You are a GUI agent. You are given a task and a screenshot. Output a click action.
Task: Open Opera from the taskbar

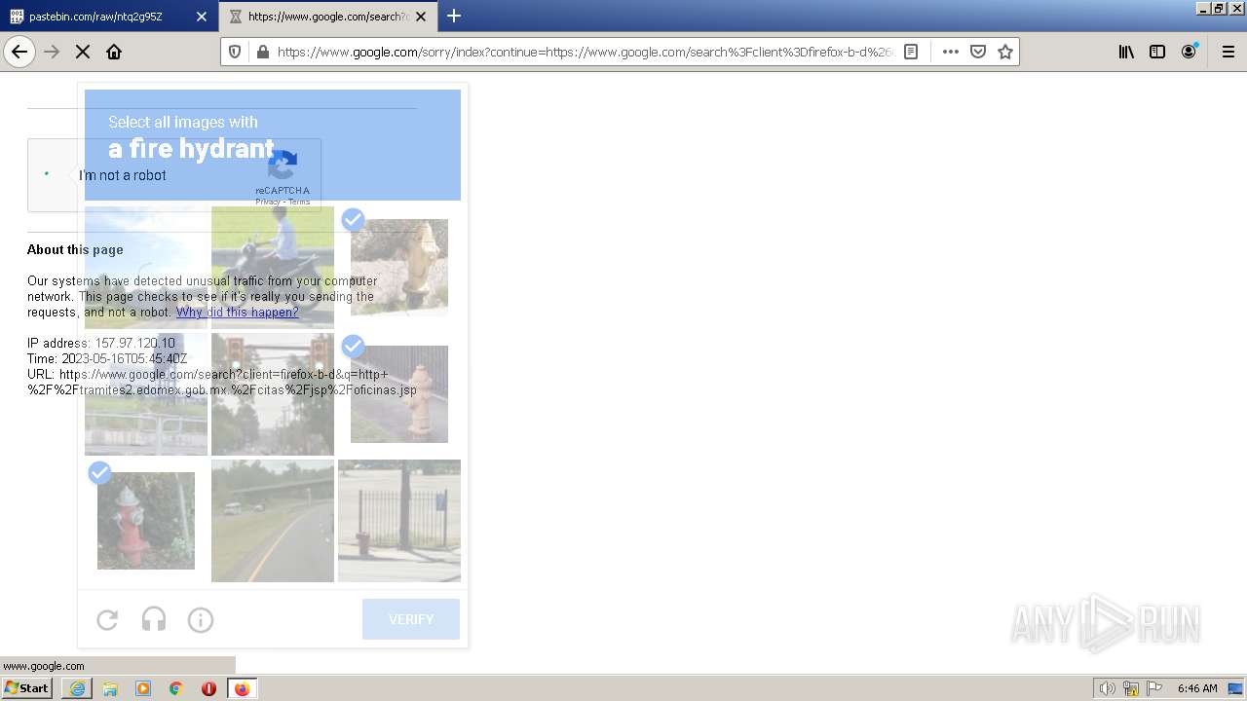click(x=208, y=688)
